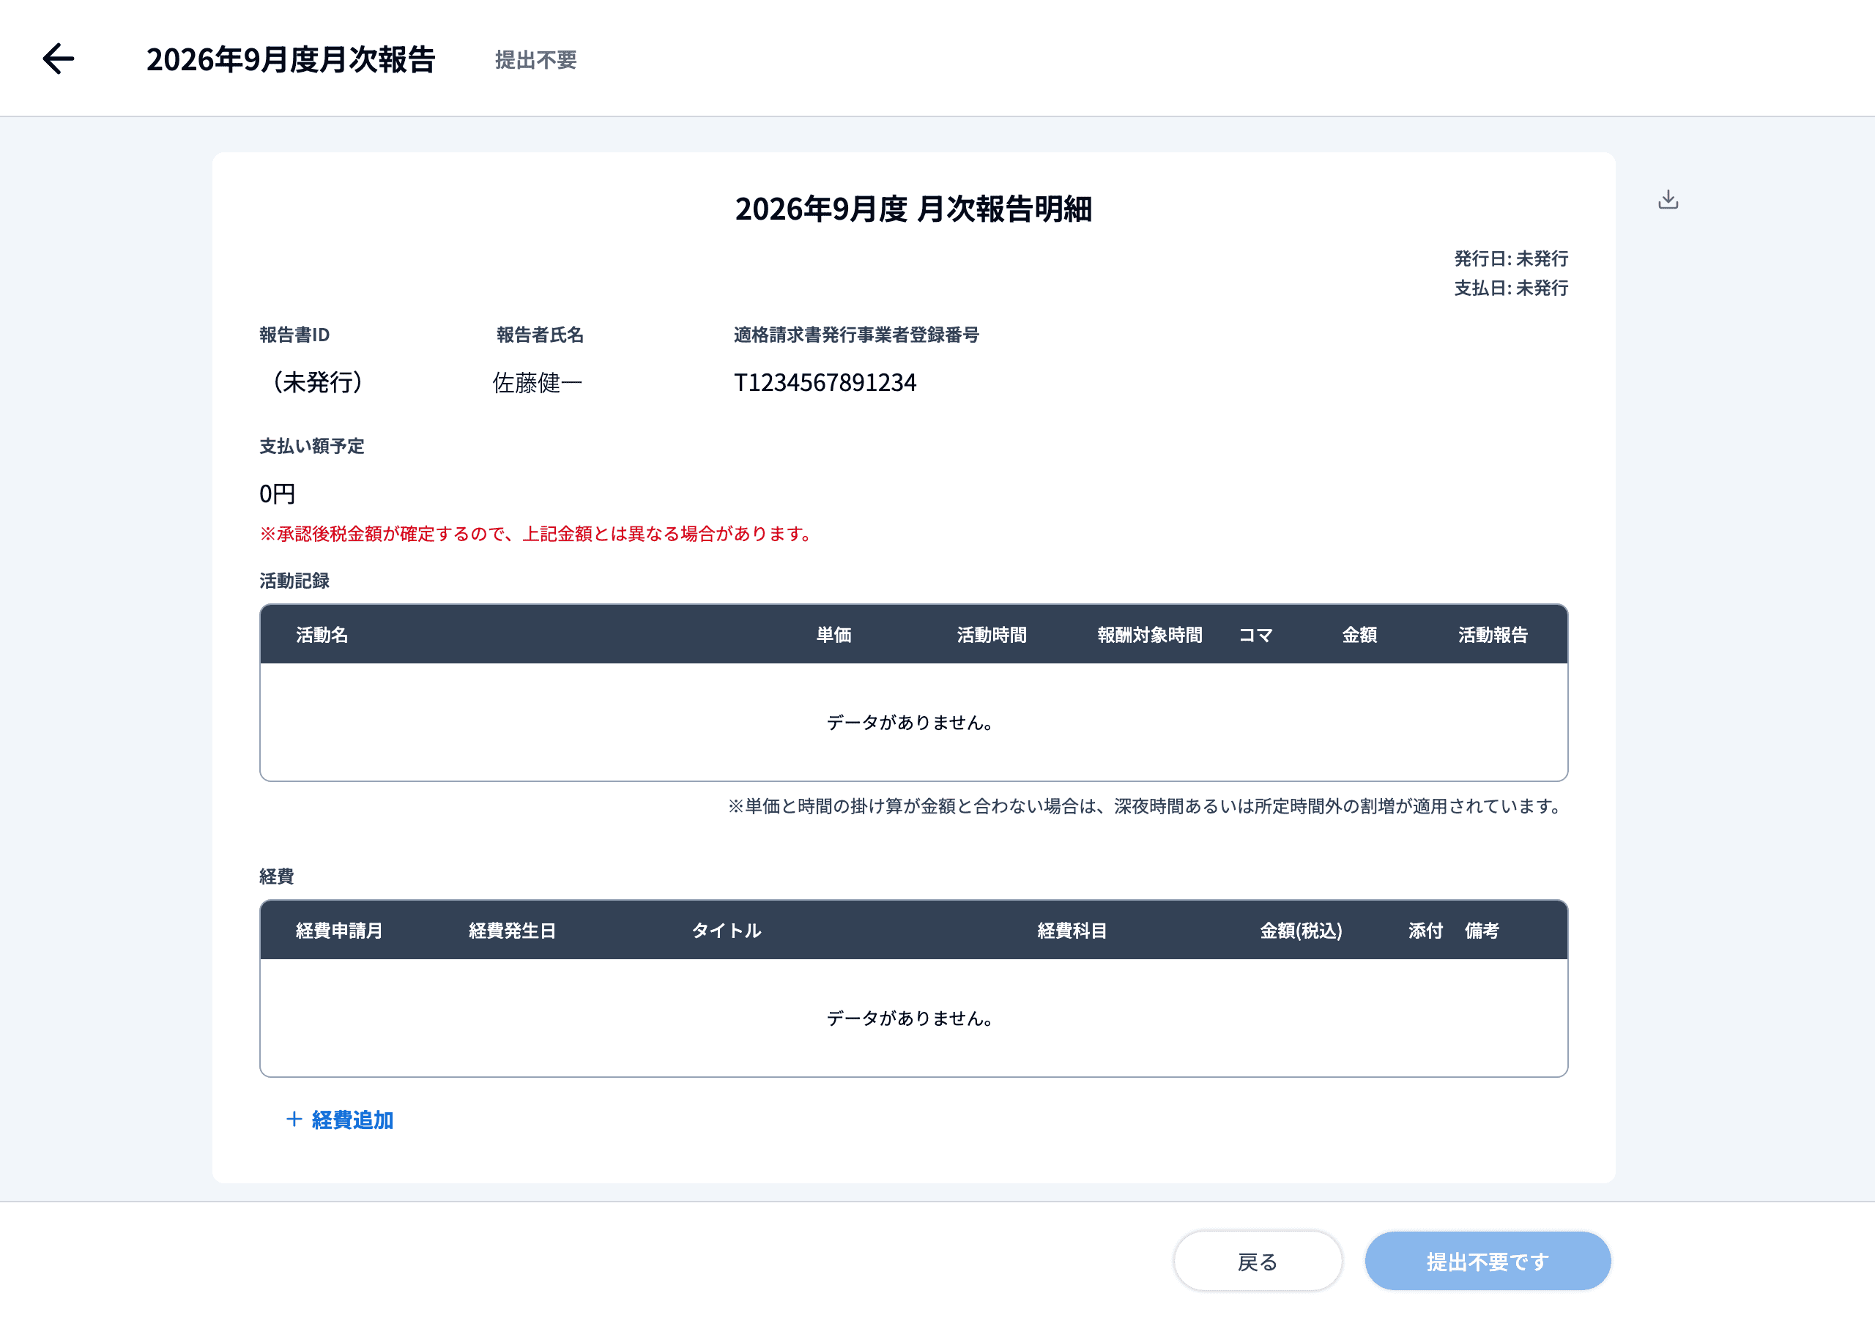Image resolution: width=1875 pixels, height=1318 pixels.
Task: Download the monthly report via download icon
Action: coord(1668,199)
